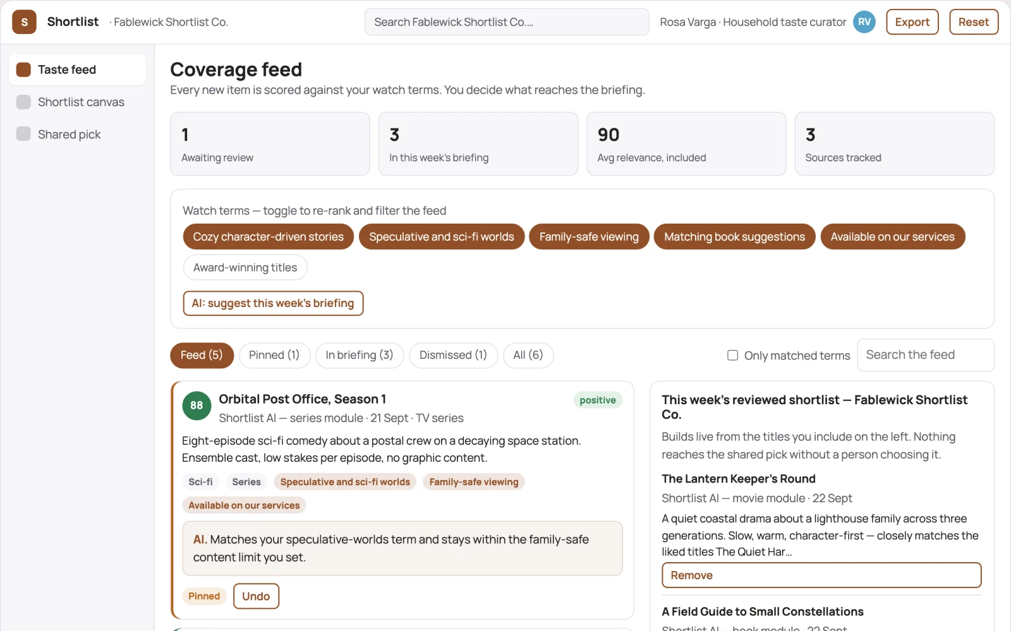The width and height of the screenshot is (1011, 631).
Task: Click the Pinned status badge
Action: (x=204, y=596)
